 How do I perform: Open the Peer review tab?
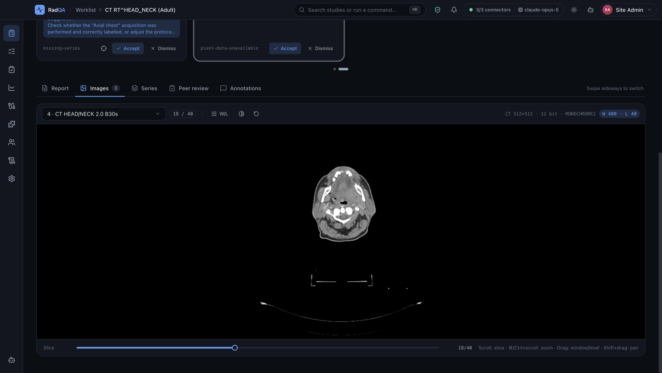[x=189, y=88]
